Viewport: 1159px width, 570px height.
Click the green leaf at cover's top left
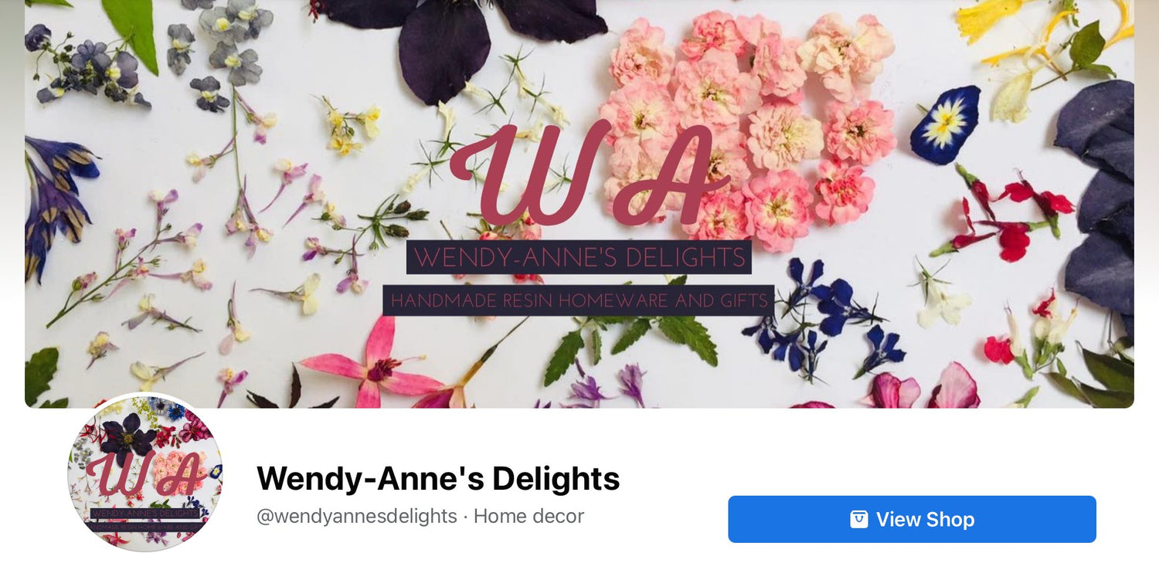click(132, 31)
